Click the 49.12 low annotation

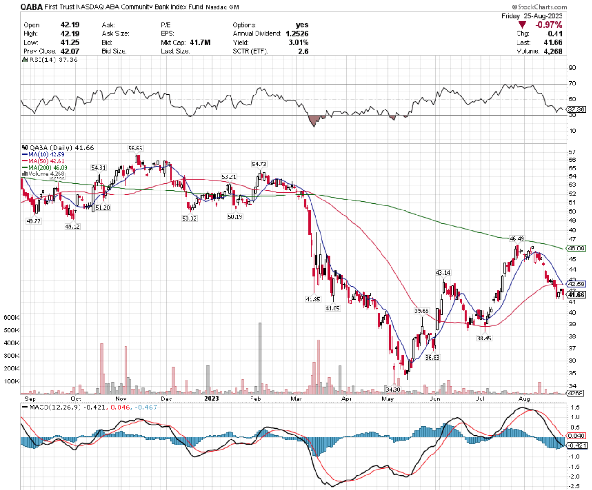point(72,226)
